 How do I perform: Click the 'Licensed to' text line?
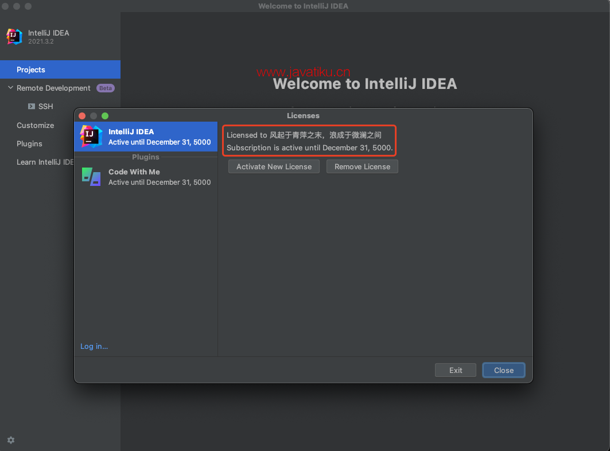pyautogui.click(x=304, y=135)
